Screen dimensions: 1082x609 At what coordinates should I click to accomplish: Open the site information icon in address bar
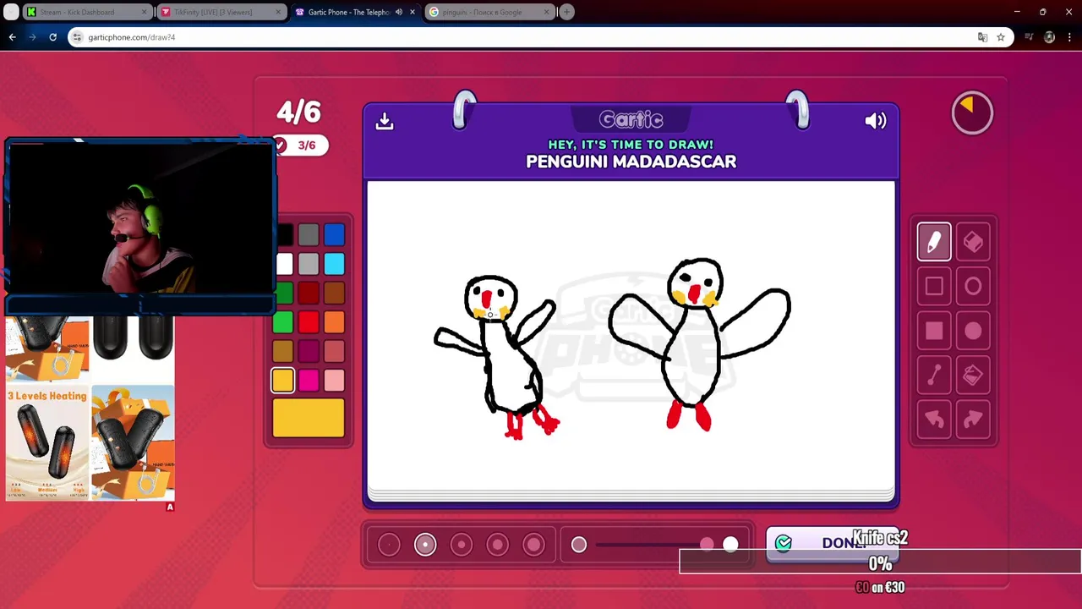pos(78,37)
